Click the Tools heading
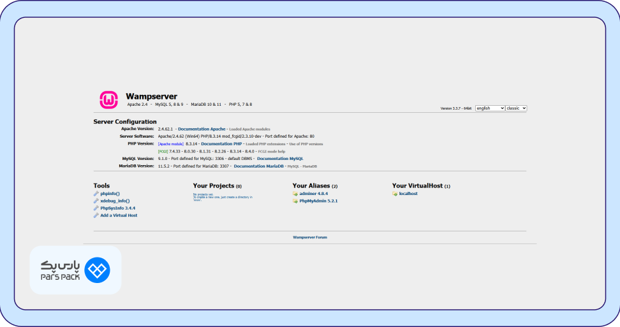 pyautogui.click(x=101, y=185)
